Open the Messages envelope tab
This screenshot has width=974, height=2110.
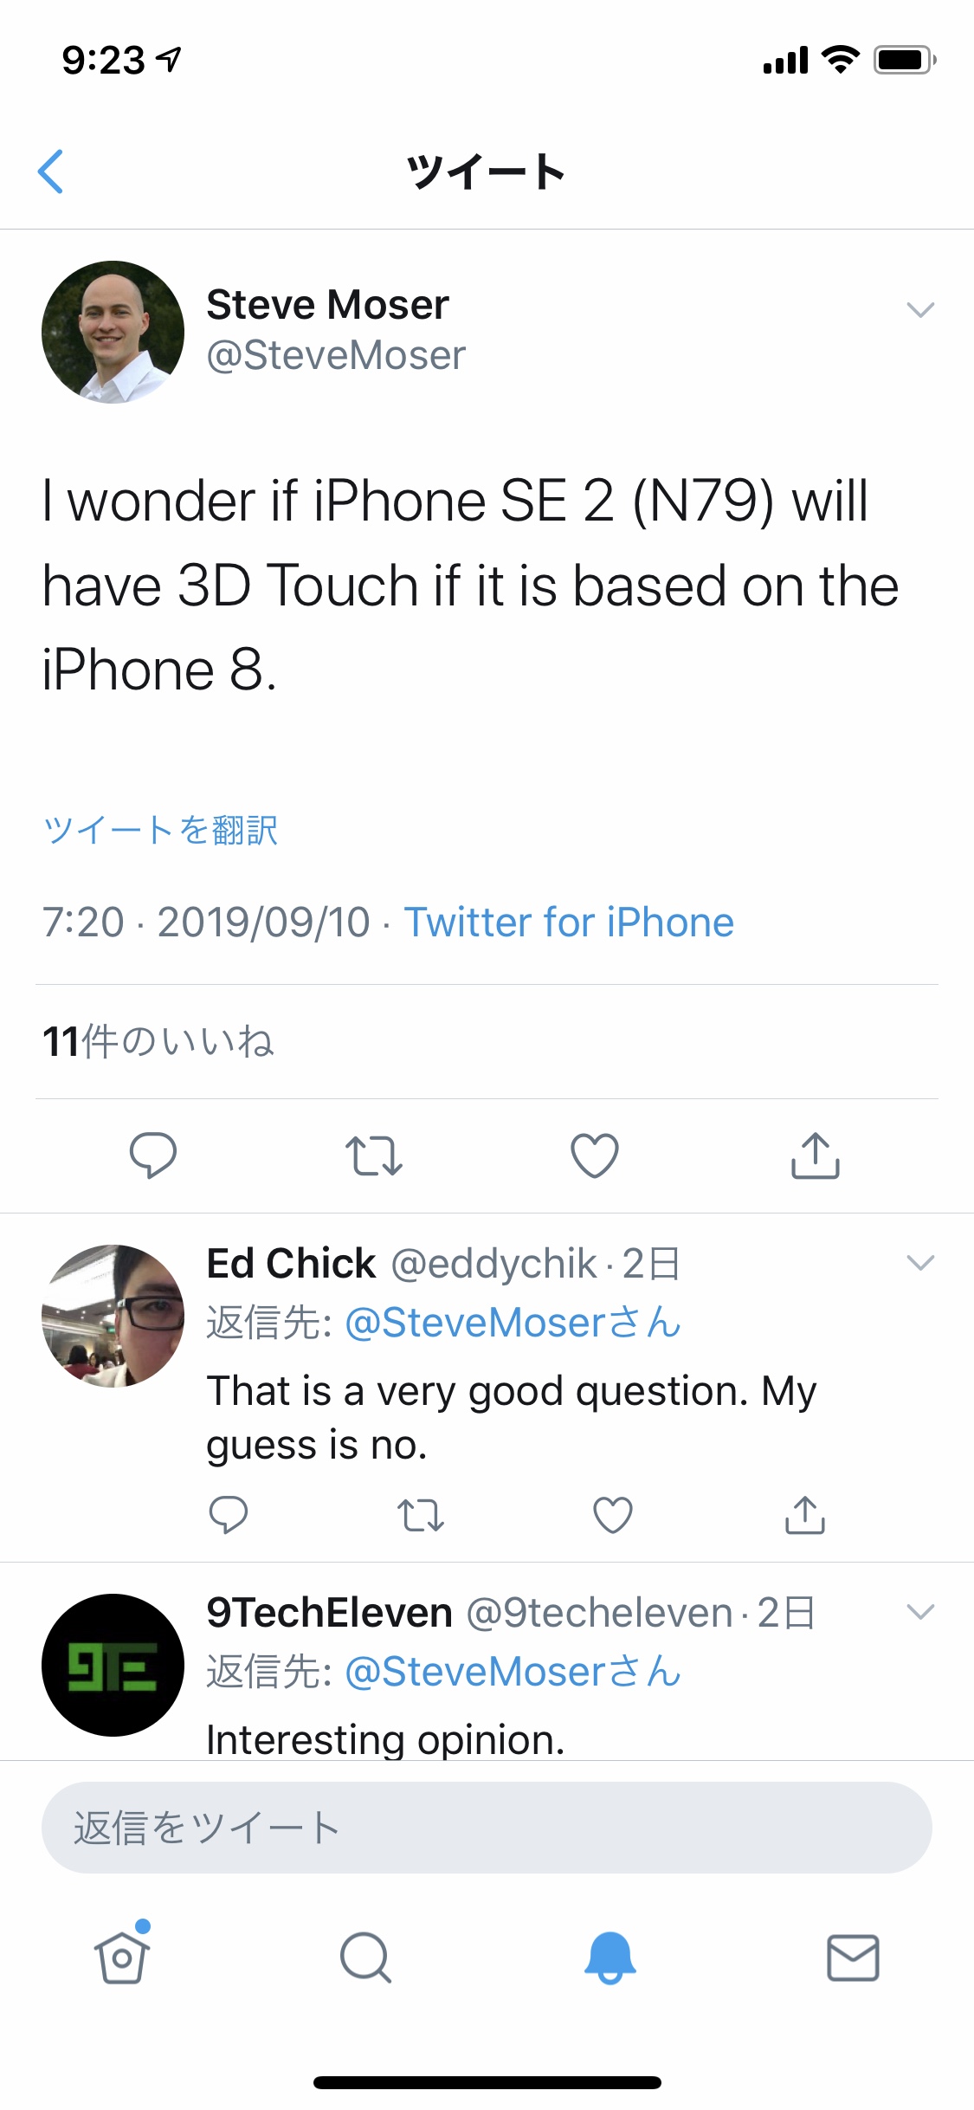click(x=853, y=1958)
